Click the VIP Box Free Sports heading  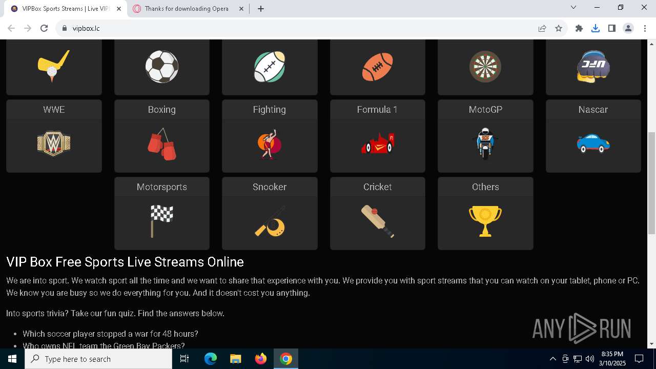click(125, 262)
